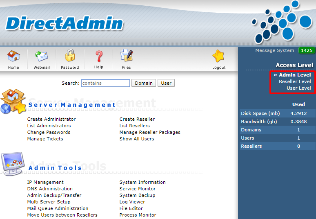
Task: Click the Logout star icon
Action: 218,56
